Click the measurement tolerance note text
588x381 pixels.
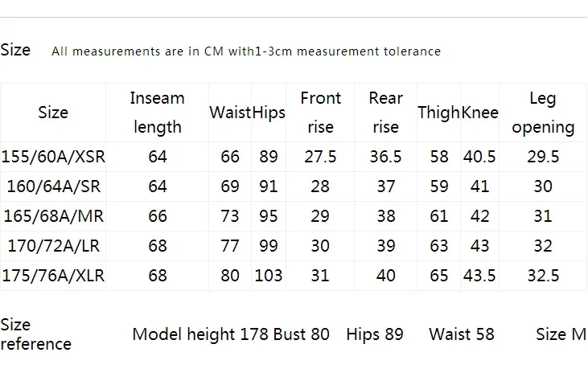[x=246, y=51]
